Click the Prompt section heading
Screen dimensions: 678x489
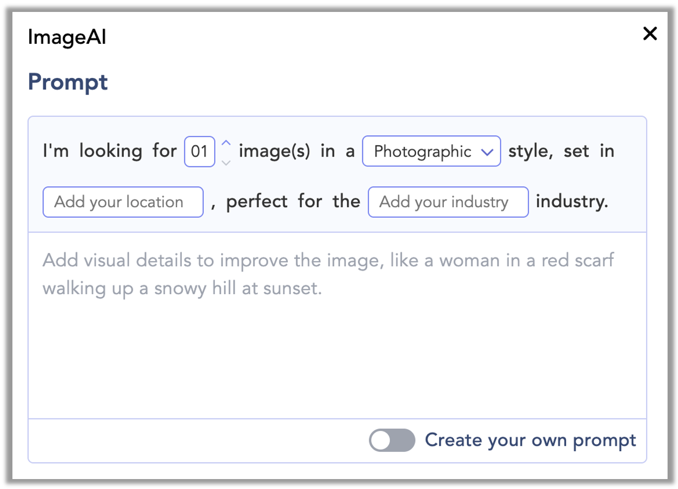[x=68, y=82]
